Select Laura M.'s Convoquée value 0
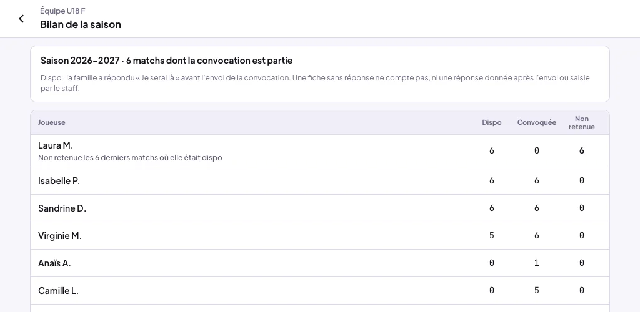 [x=536, y=151]
